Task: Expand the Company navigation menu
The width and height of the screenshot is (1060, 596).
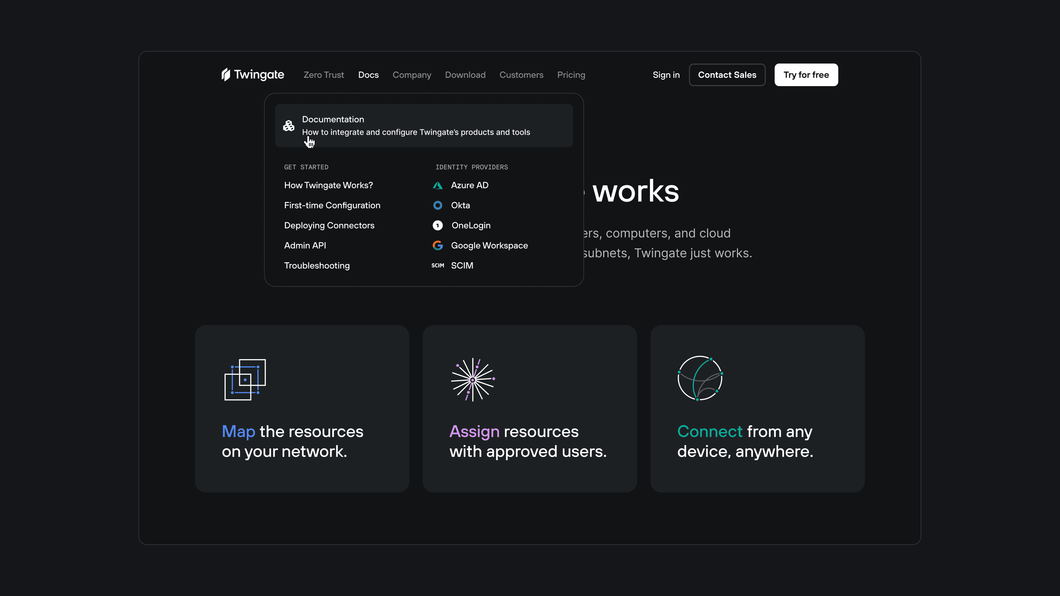Action: [411, 75]
